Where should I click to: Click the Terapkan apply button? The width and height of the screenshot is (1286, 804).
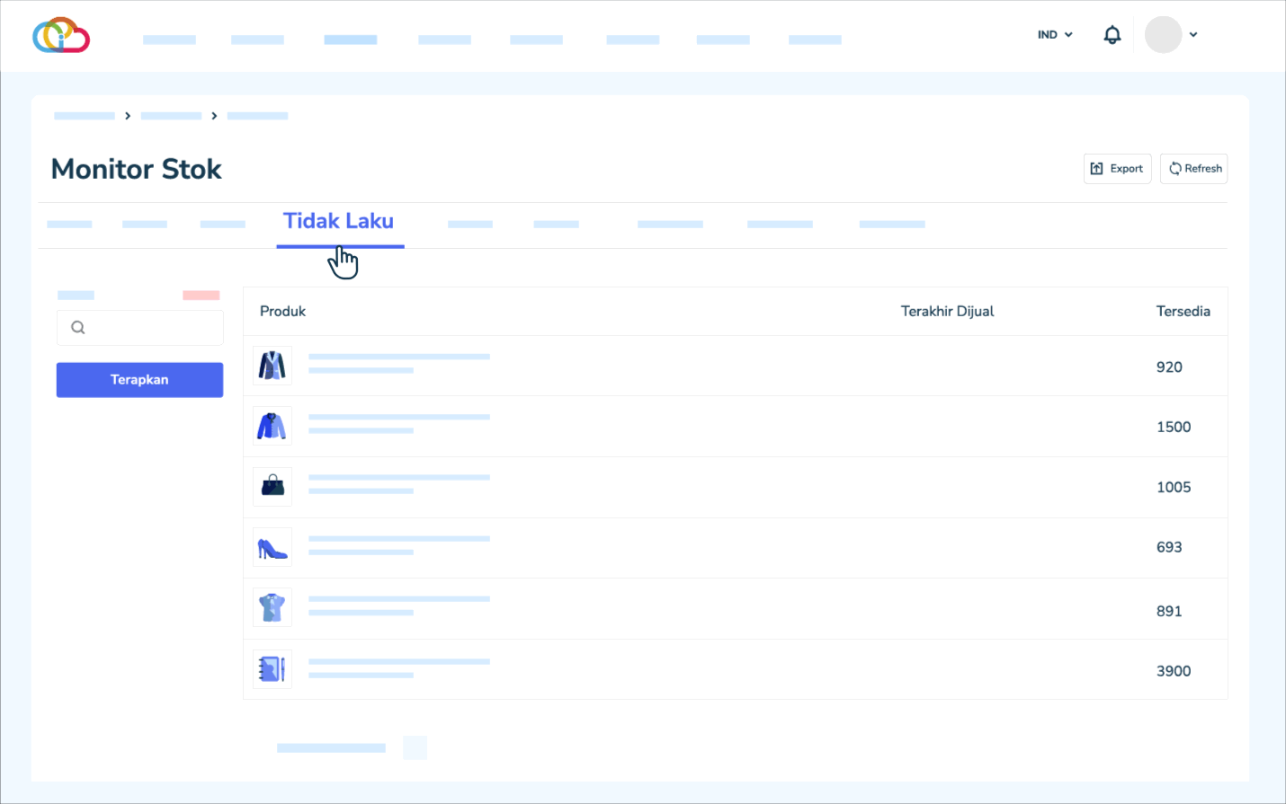(139, 380)
